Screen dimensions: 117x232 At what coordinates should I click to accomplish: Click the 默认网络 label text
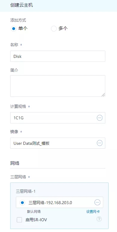pyautogui.click(x=34, y=212)
